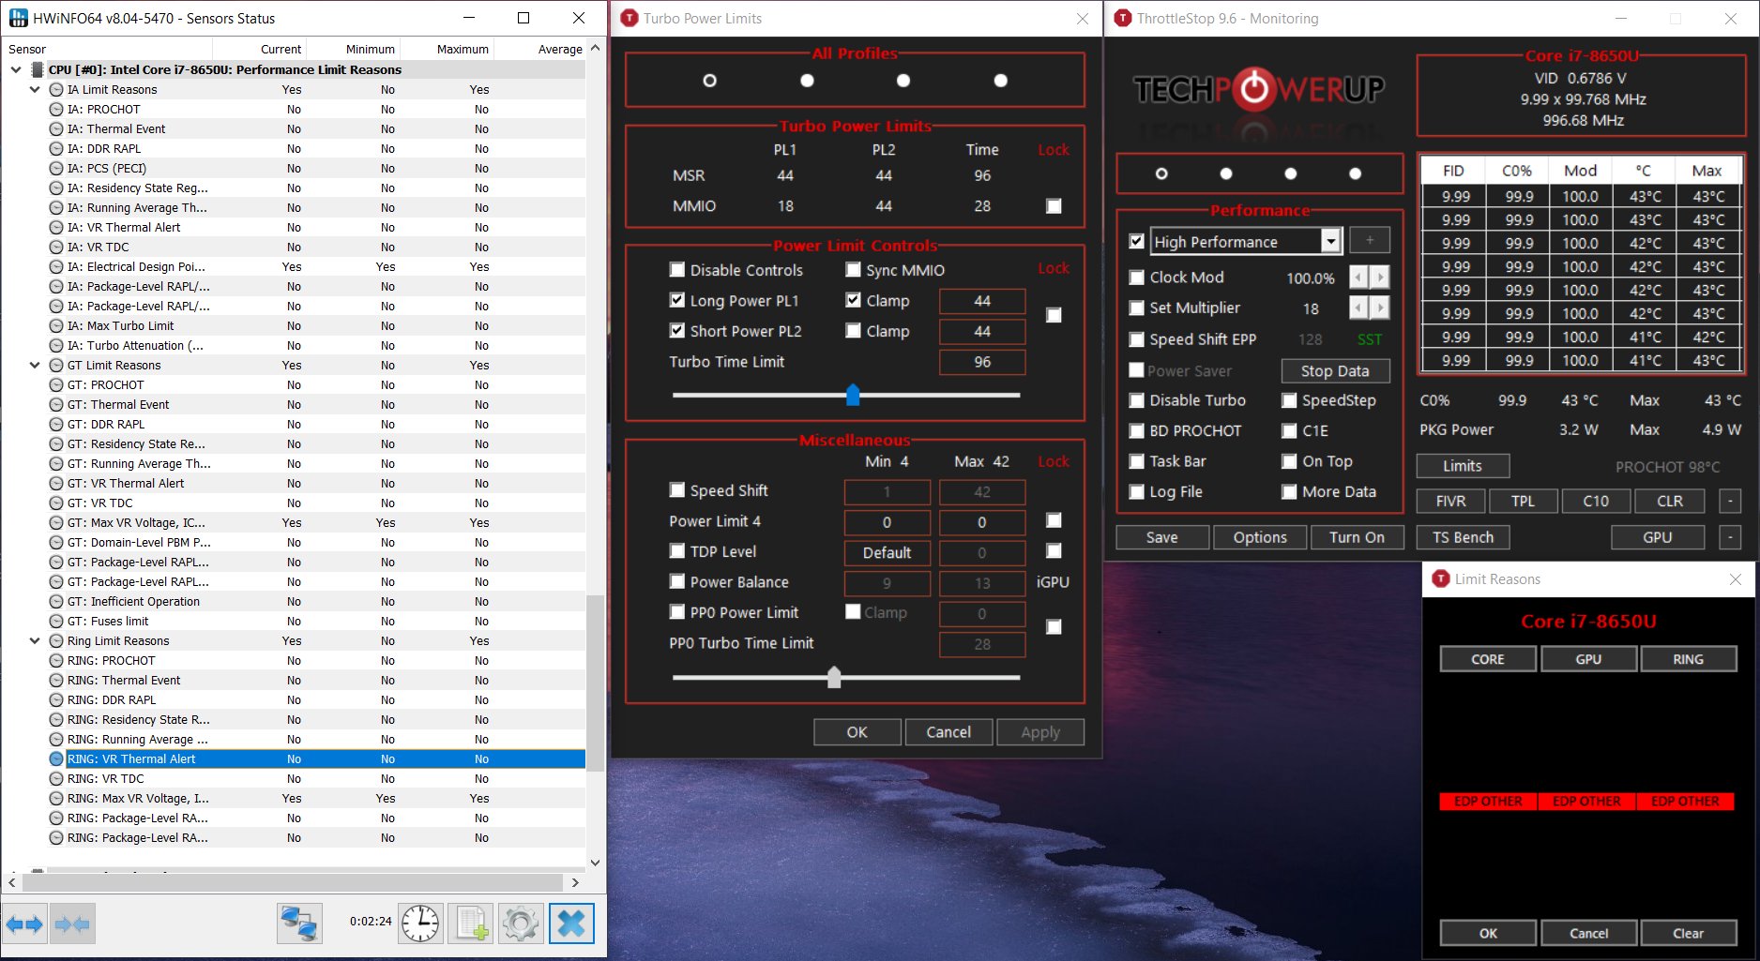This screenshot has height=961, width=1760.
Task: Click the HWiNFO expand-columns double arrow icon
Action: [24, 924]
